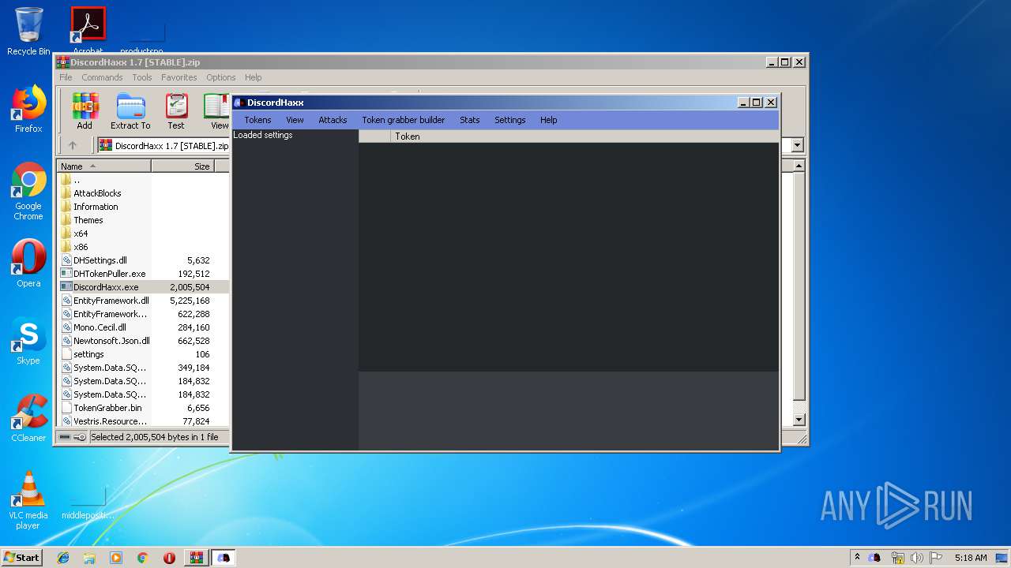Open Windows Explorer from the taskbar
The image size is (1011, 568).
(x=89, y=558)
